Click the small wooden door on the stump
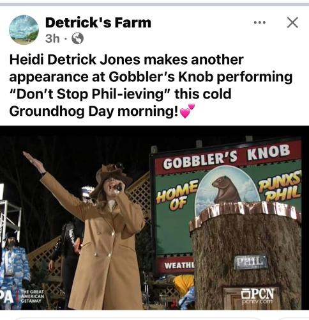This screenshot has height=320, width=309. pos(237,299)
